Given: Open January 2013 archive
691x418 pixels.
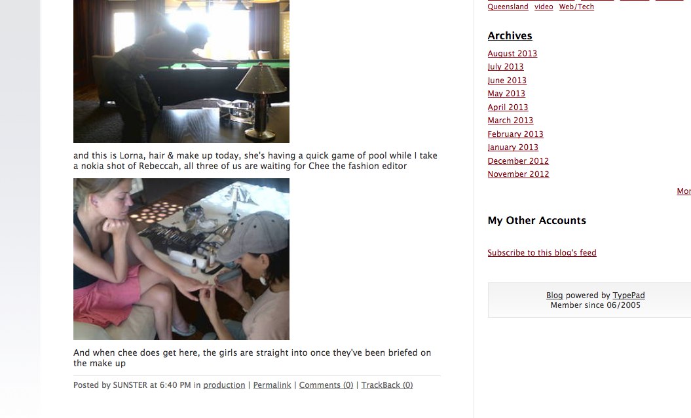Looking at the screenshot, I should tap(513, 147).
